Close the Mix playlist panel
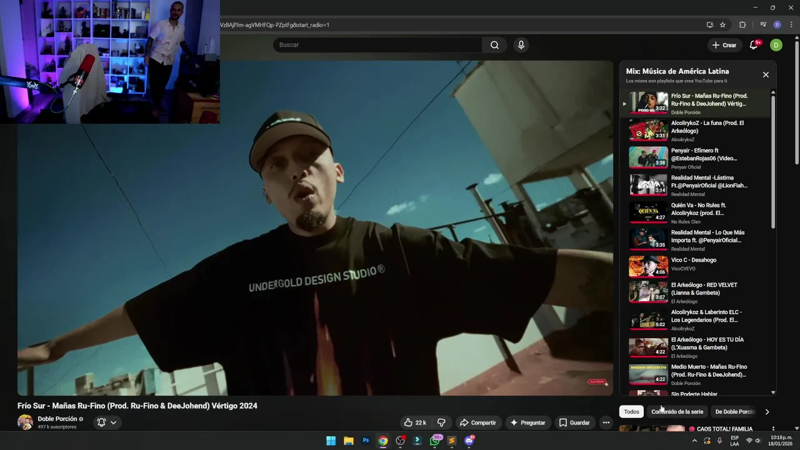Image resolution: width=800 pixels, height=450 pixels. click(766, 74)
